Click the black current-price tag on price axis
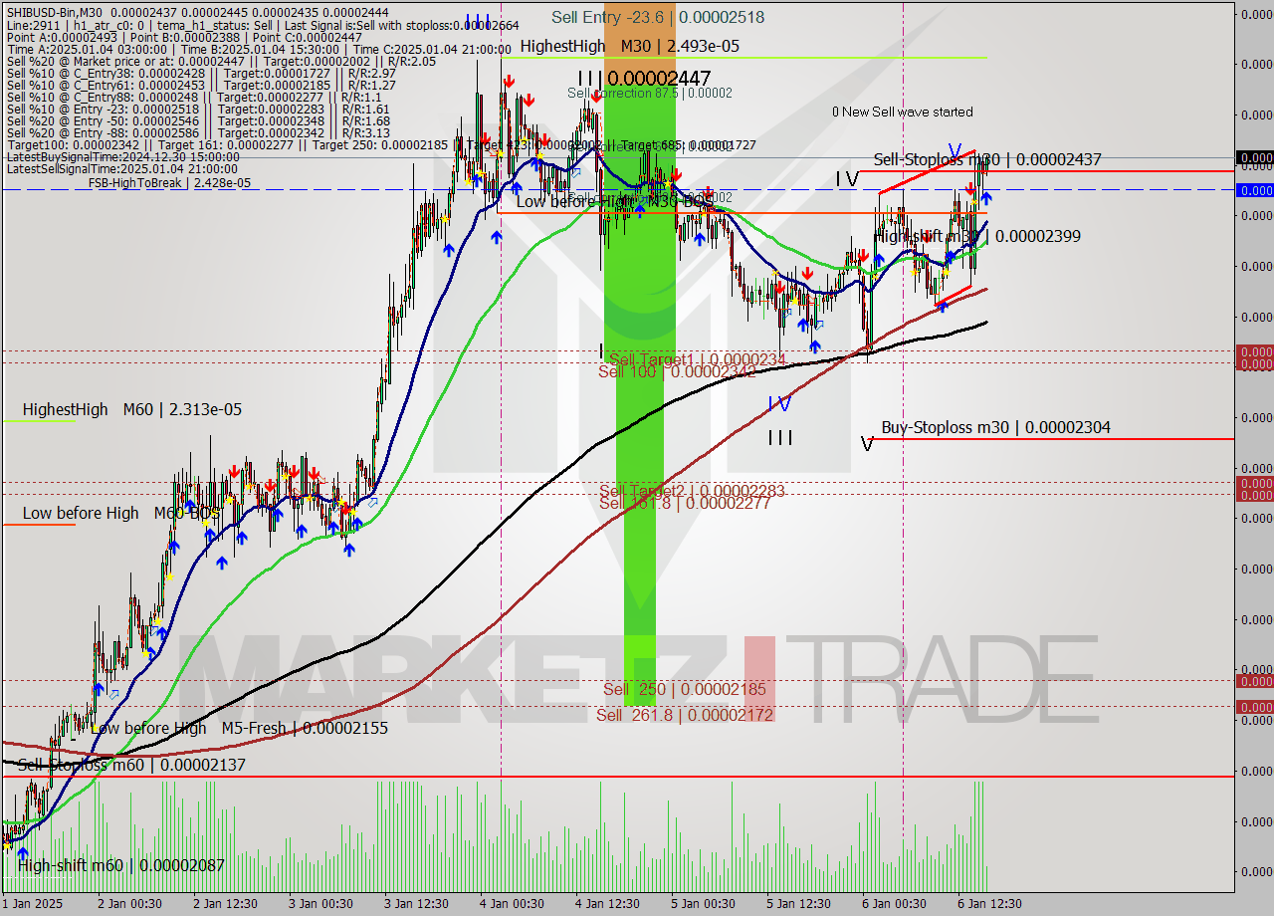 (x=1254, y=157)
